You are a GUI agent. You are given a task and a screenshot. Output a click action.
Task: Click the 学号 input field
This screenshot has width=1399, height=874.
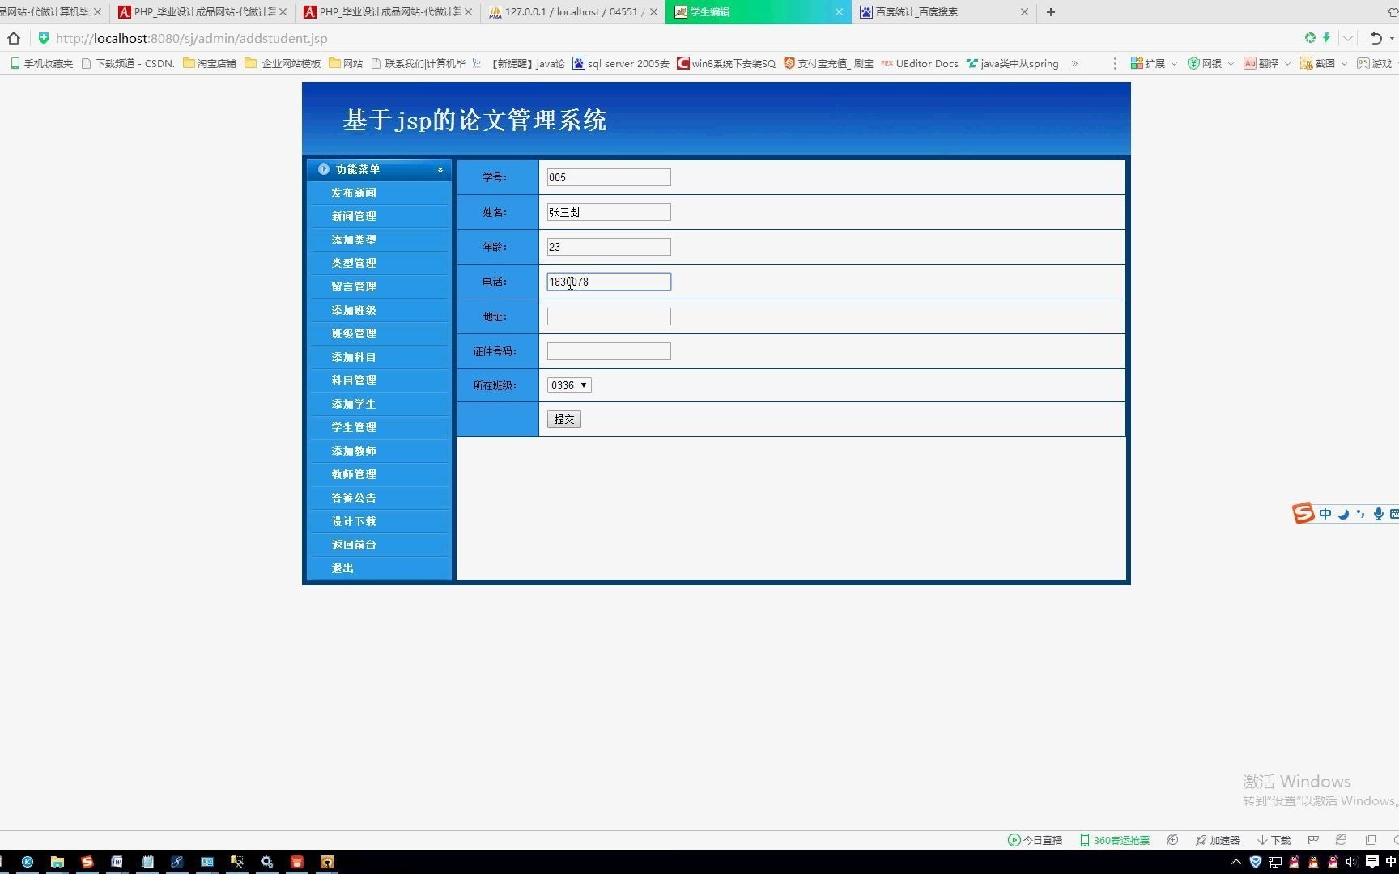point(609,177)
